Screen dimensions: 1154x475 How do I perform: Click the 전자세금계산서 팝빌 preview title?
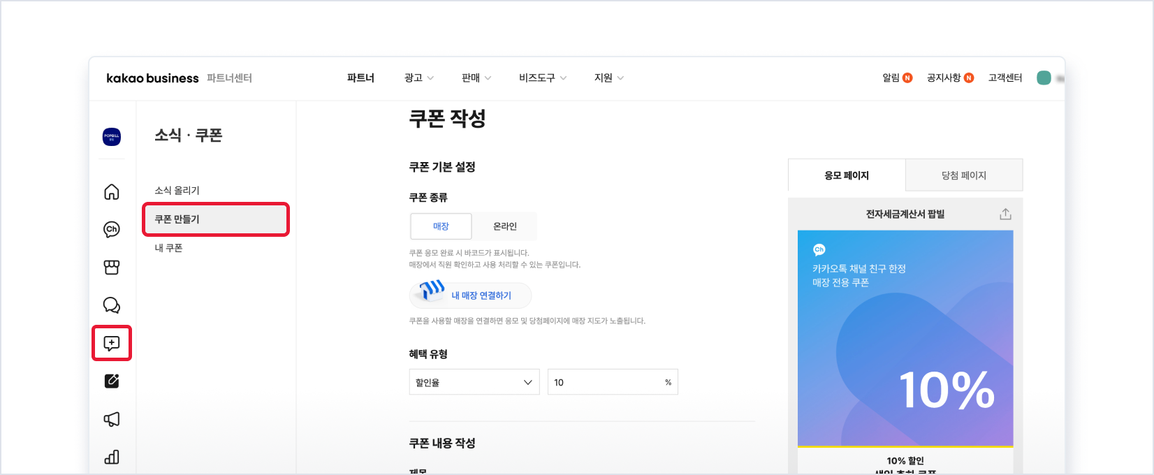coord(905,214)
